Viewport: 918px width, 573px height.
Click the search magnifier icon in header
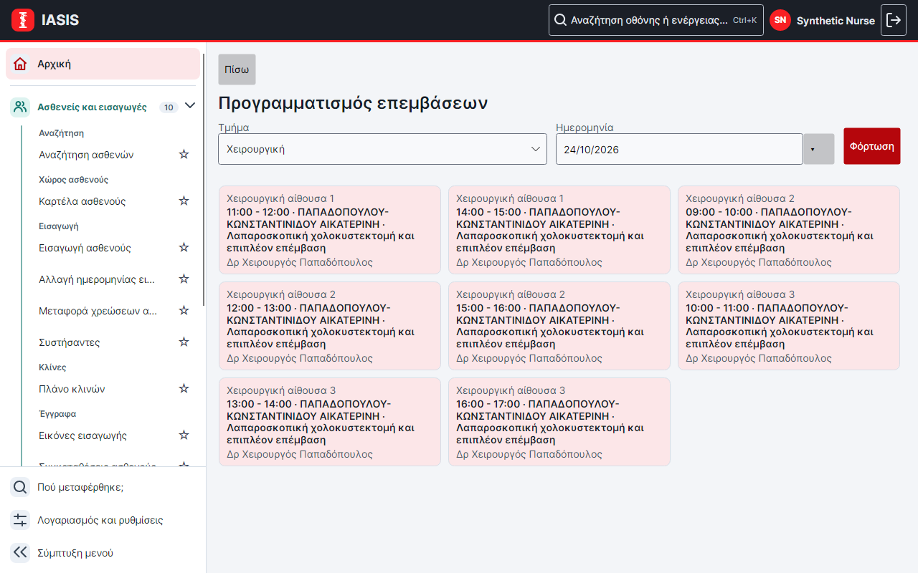click(x=560, y=20)
